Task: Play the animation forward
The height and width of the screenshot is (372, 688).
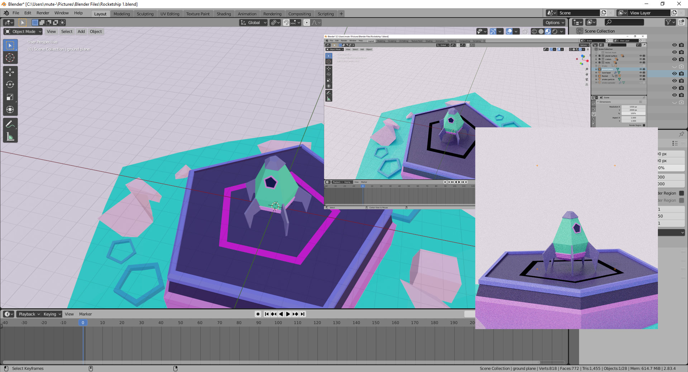Action: tap(288, 314)
